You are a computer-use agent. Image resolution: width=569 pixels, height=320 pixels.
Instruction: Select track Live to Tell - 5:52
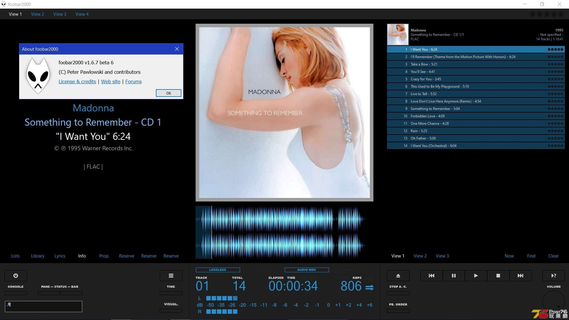tap(476, 94)
